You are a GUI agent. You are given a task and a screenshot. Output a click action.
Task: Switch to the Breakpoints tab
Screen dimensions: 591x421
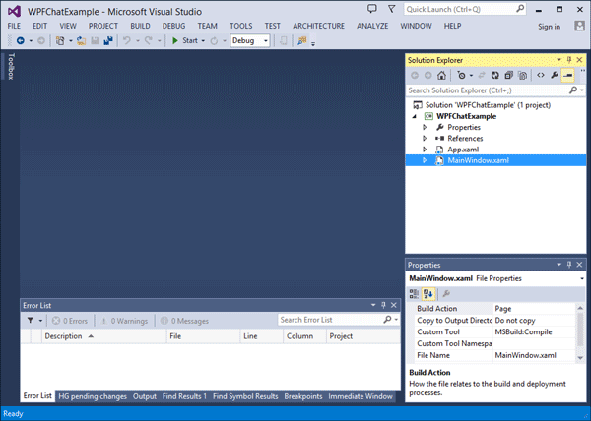(x=303, y=396)
